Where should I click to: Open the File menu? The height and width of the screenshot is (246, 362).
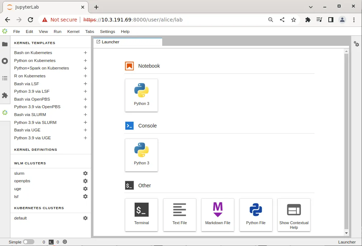(16, 32)
